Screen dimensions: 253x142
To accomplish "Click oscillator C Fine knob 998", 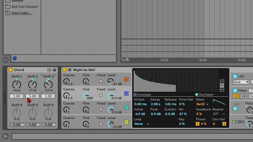I will click(86, 95).
